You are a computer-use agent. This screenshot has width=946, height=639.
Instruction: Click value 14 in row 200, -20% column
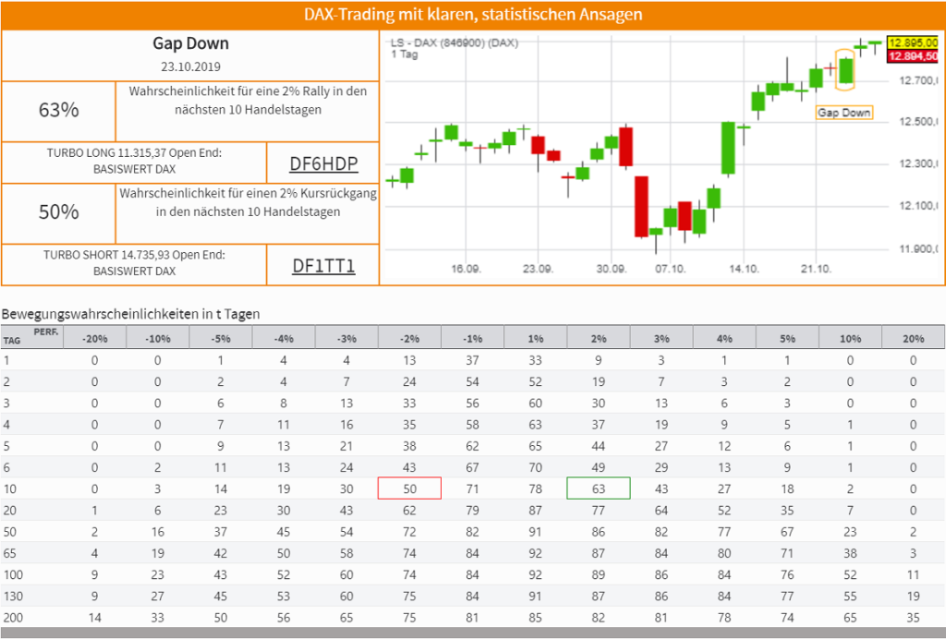(95, 617)
